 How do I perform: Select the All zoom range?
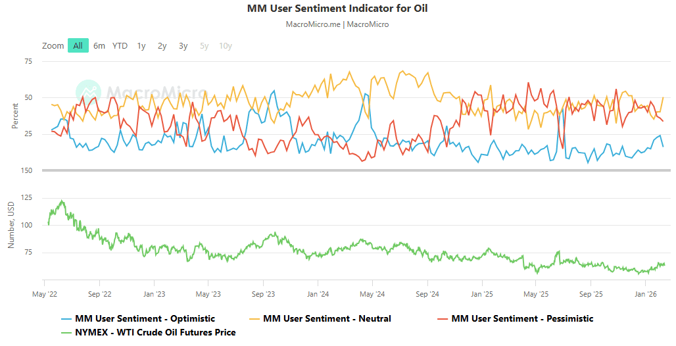pos(78,45)
